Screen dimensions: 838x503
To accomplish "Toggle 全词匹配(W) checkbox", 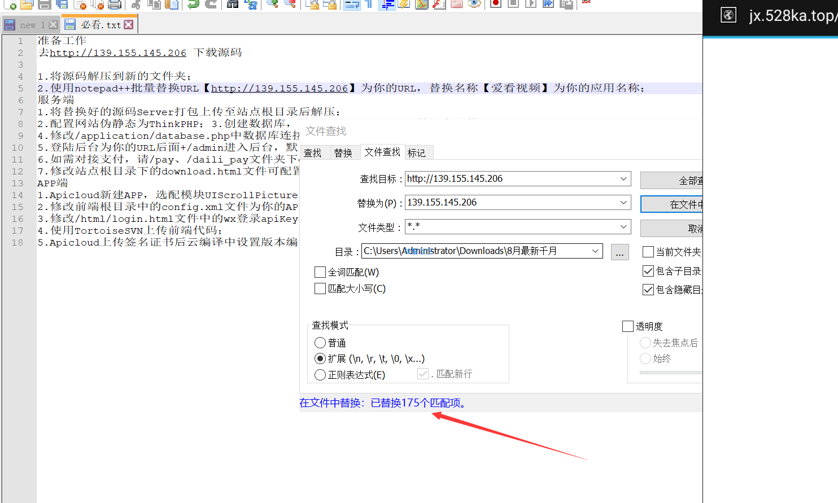I will point(320,272).
